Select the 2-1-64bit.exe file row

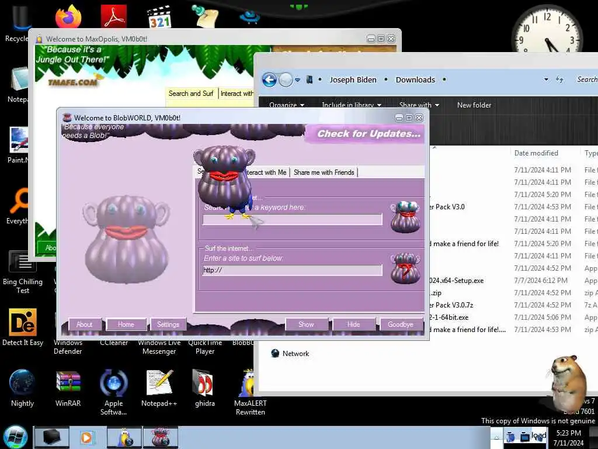pyautogui.click(x=513, y=317)
